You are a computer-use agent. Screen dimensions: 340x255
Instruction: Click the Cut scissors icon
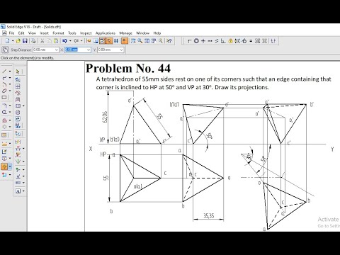(42, 41)
